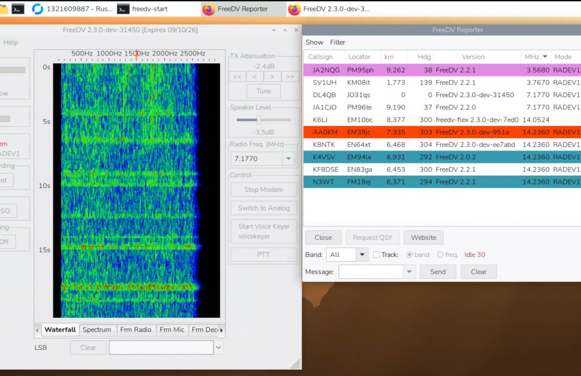Select the freq. radio button
This screenshot has height=376, width=581.
[x=440, y=255]
